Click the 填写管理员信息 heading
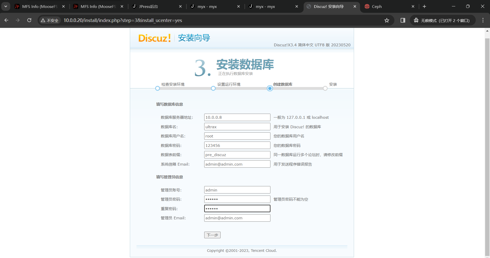The width and height of the screenshot is (490, 258). point(169,177)
